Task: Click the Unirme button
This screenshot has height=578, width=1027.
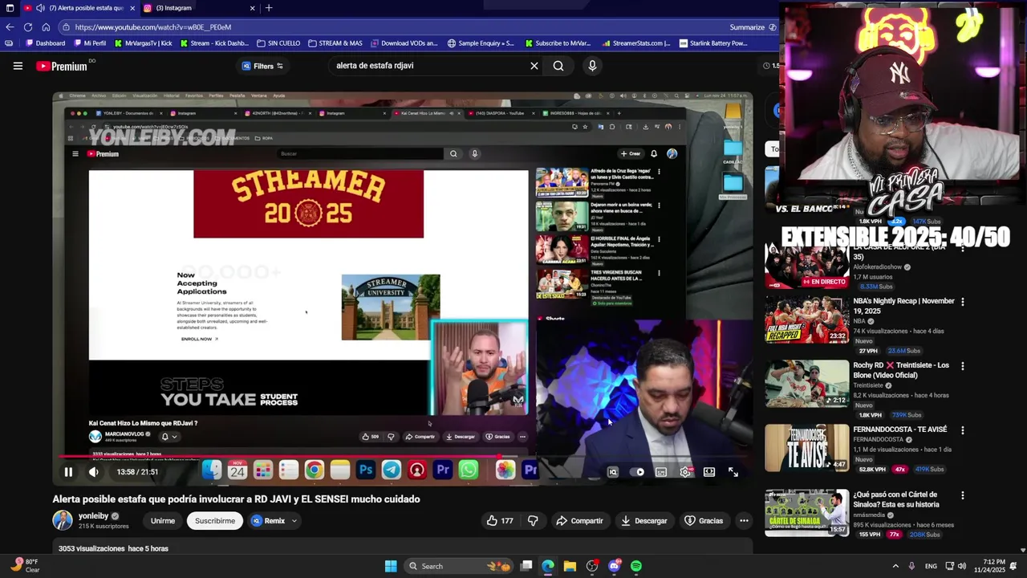Action: [x=163, y=521]
